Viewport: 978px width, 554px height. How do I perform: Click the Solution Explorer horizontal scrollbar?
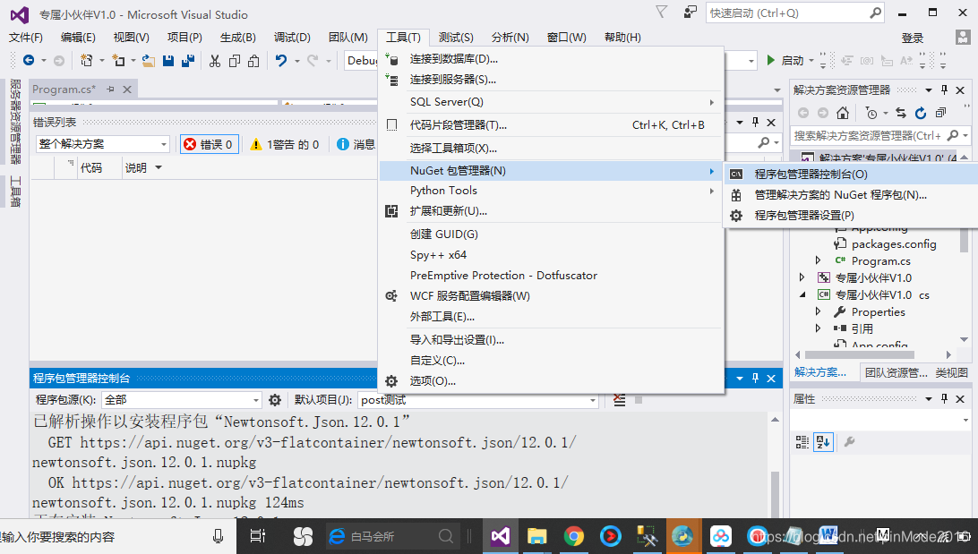pyautogui.click(x=860, y=354)
